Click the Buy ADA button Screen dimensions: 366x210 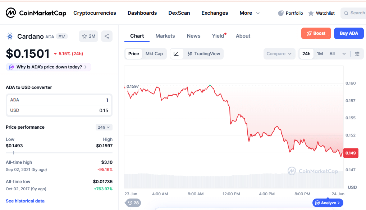point(349,33)
